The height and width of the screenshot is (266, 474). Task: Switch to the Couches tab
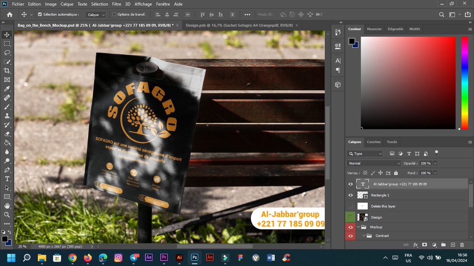374,142
